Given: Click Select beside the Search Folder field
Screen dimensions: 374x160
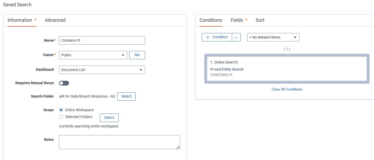Looking at the screenshot, I should [126, 96].
